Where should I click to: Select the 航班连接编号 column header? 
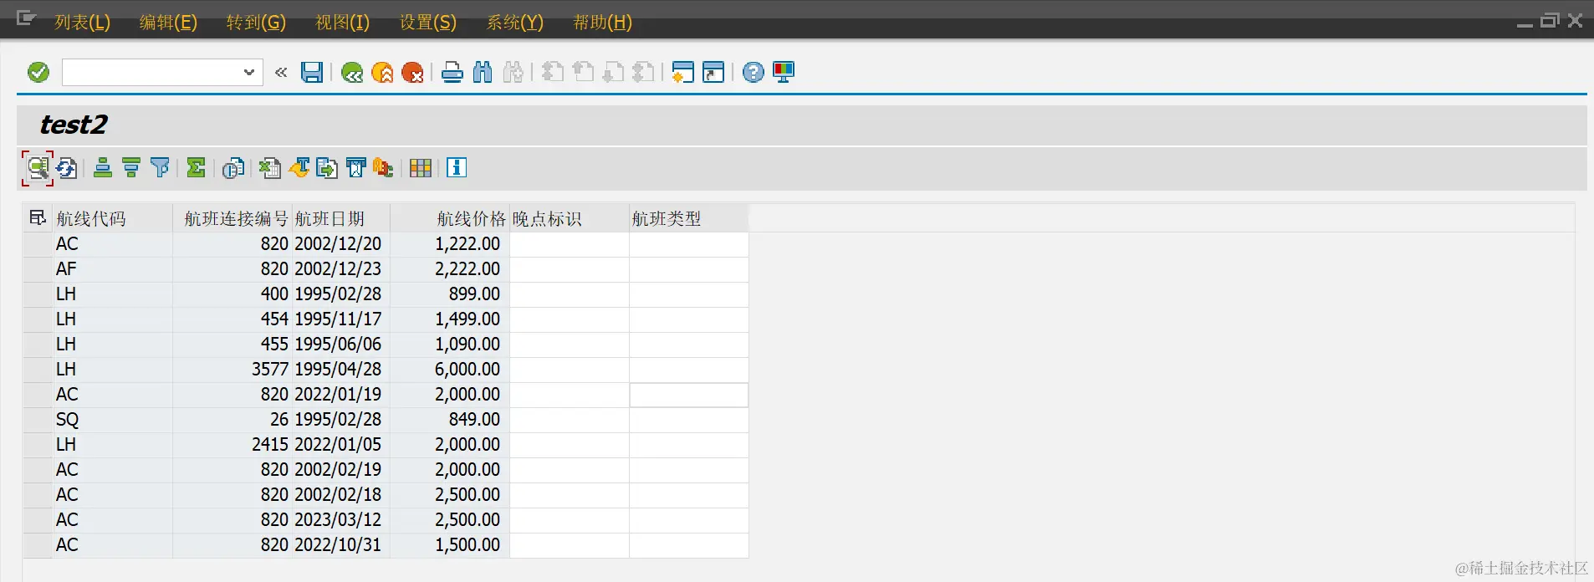[232, 218]
